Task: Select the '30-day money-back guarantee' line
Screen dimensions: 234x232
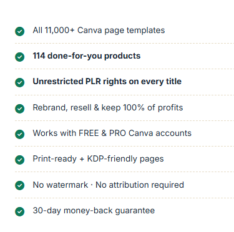Action: (94, 211)
